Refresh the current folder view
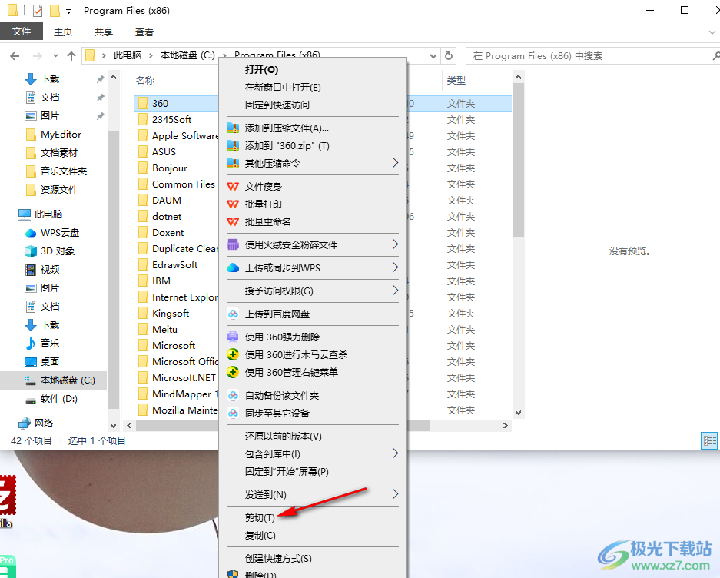Image resolution: width=720 pixels, height=578 pixels. pos(449,56)
